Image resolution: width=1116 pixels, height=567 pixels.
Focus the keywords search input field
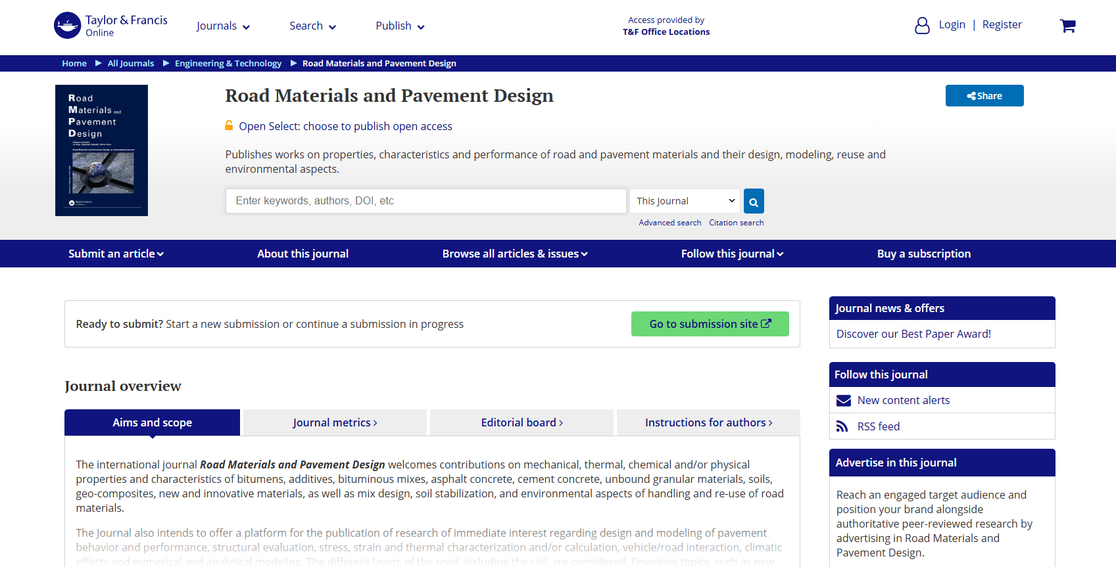point(425,201)
